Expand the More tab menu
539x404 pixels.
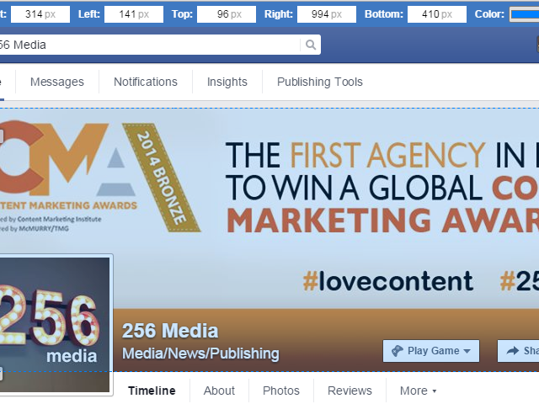418,391
